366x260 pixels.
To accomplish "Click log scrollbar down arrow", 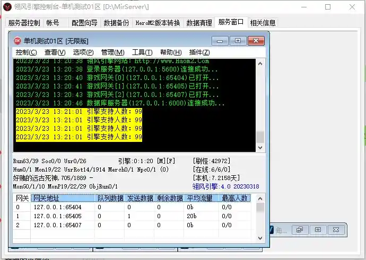I will coord(260,147).
